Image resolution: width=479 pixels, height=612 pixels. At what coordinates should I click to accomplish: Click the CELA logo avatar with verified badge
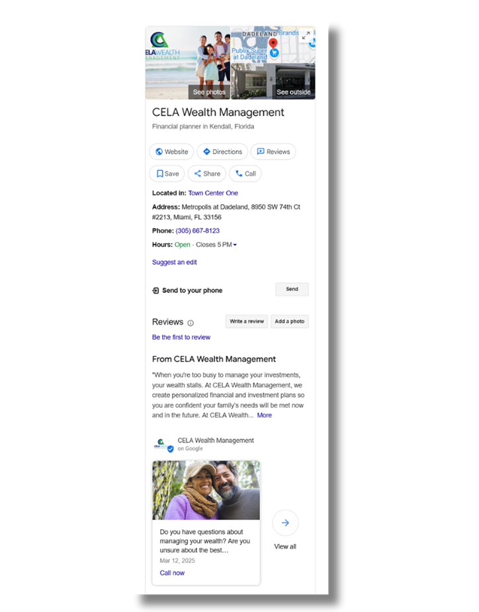point(163,444)
